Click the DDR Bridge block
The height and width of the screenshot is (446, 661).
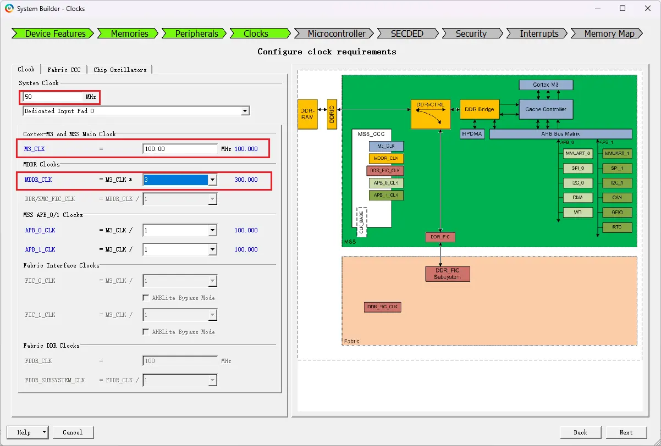click(480, 109)
